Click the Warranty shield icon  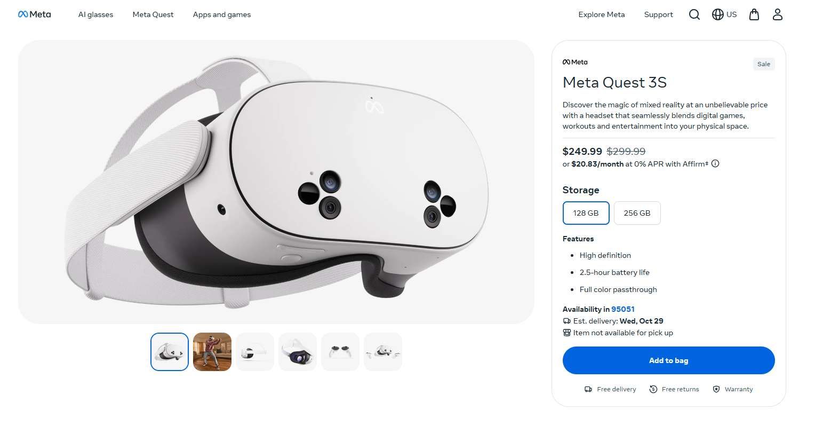(x=716, y=389)
